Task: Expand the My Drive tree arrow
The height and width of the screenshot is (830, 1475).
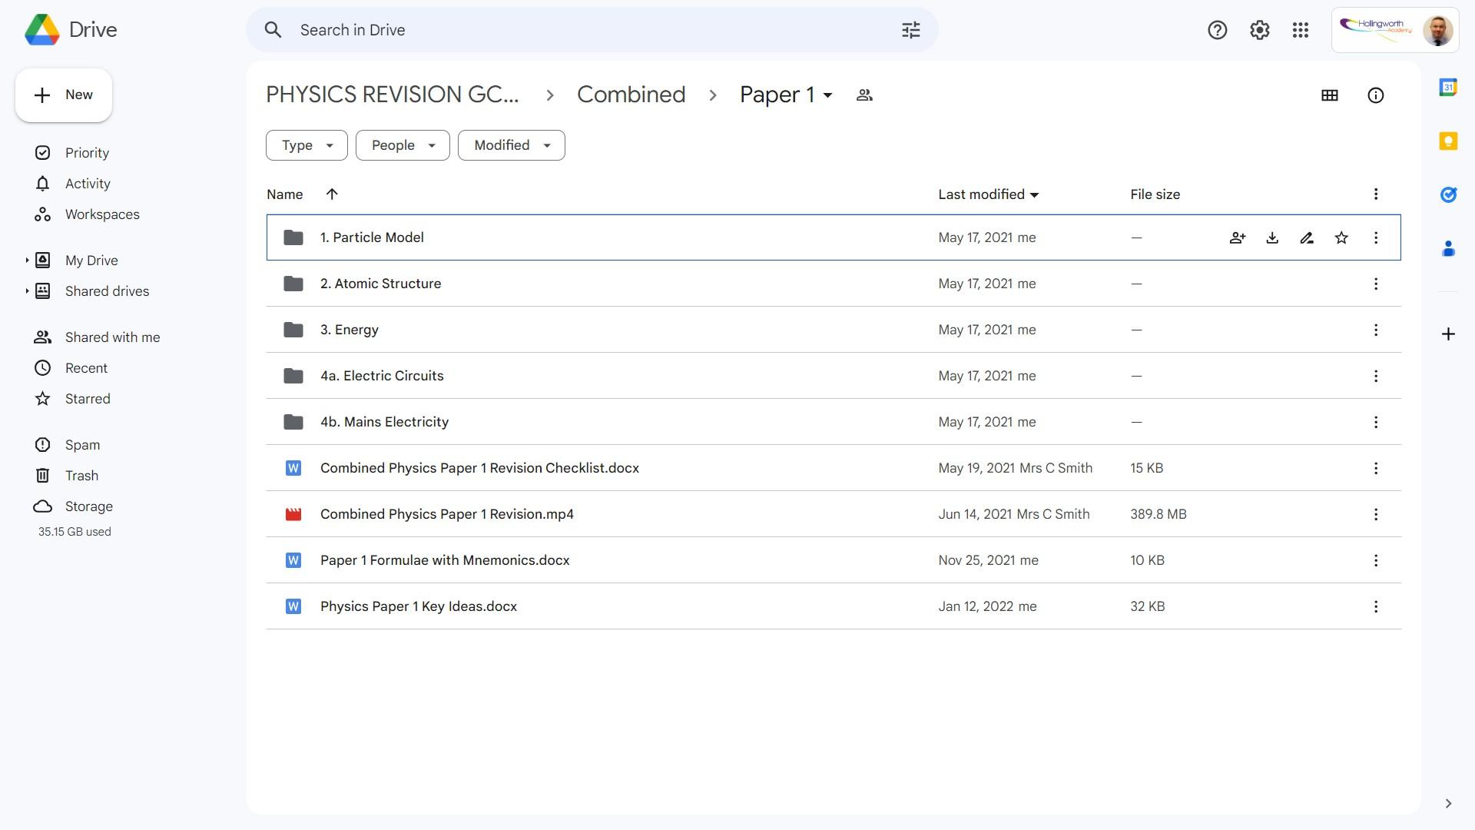Action: 27,261
